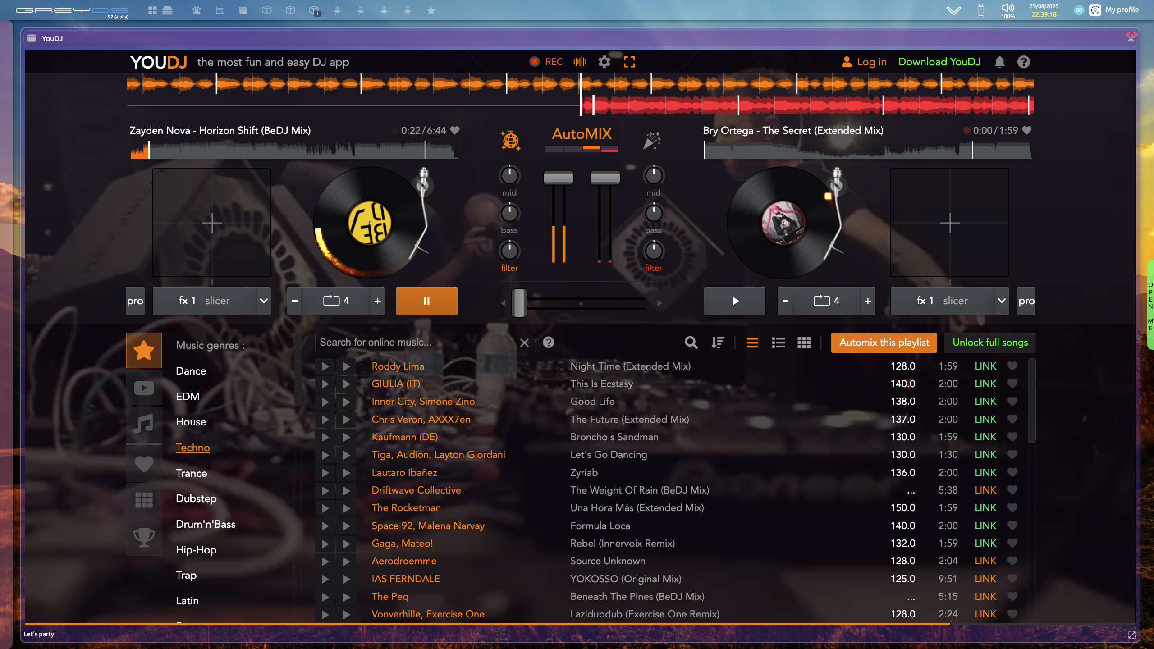Heart the Bry Ortega track on right deck
The width and height of the screenshot is (1154, 649).
1026,130
